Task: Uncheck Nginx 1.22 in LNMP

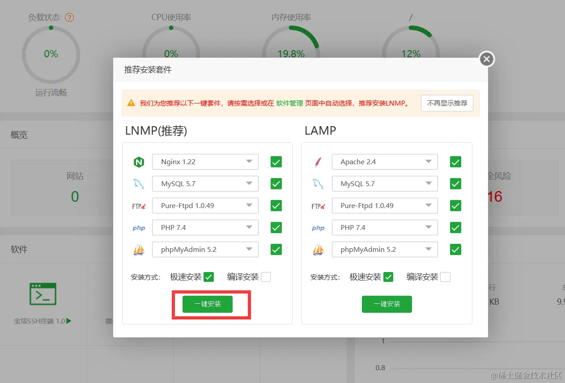Action: 276,162
